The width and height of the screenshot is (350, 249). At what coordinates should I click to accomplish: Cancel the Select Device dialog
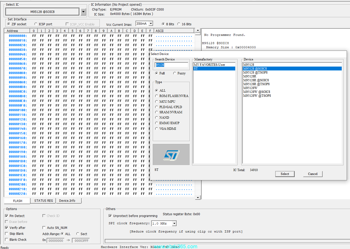pos(313,174)
